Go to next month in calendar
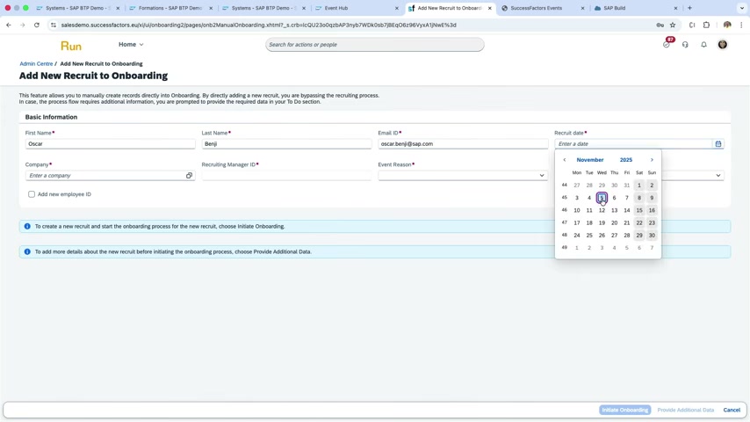 652,160
